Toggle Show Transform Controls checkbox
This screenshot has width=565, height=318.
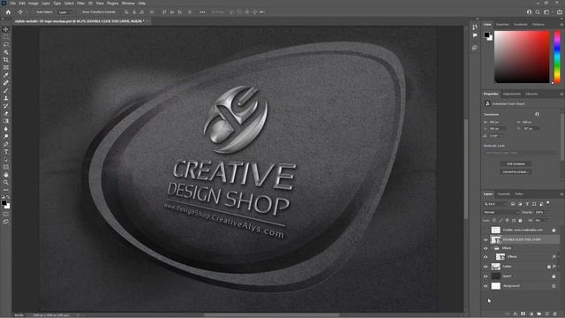(x=79, y=11)
